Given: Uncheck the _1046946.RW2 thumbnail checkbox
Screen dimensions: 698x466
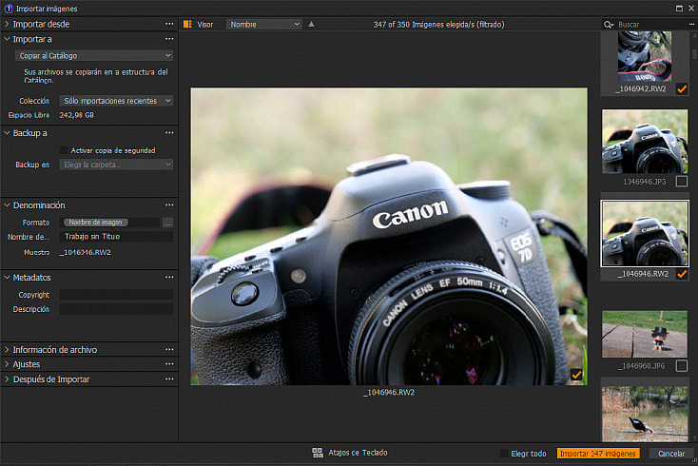Looking at the screenshot, I should click(x=682, y=274).
